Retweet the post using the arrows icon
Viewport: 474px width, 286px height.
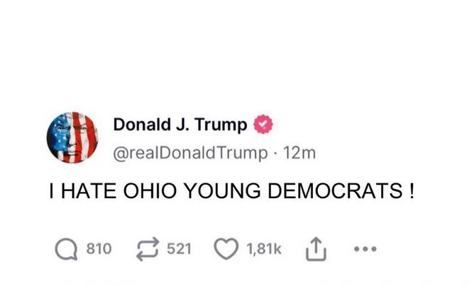(148, 249)
